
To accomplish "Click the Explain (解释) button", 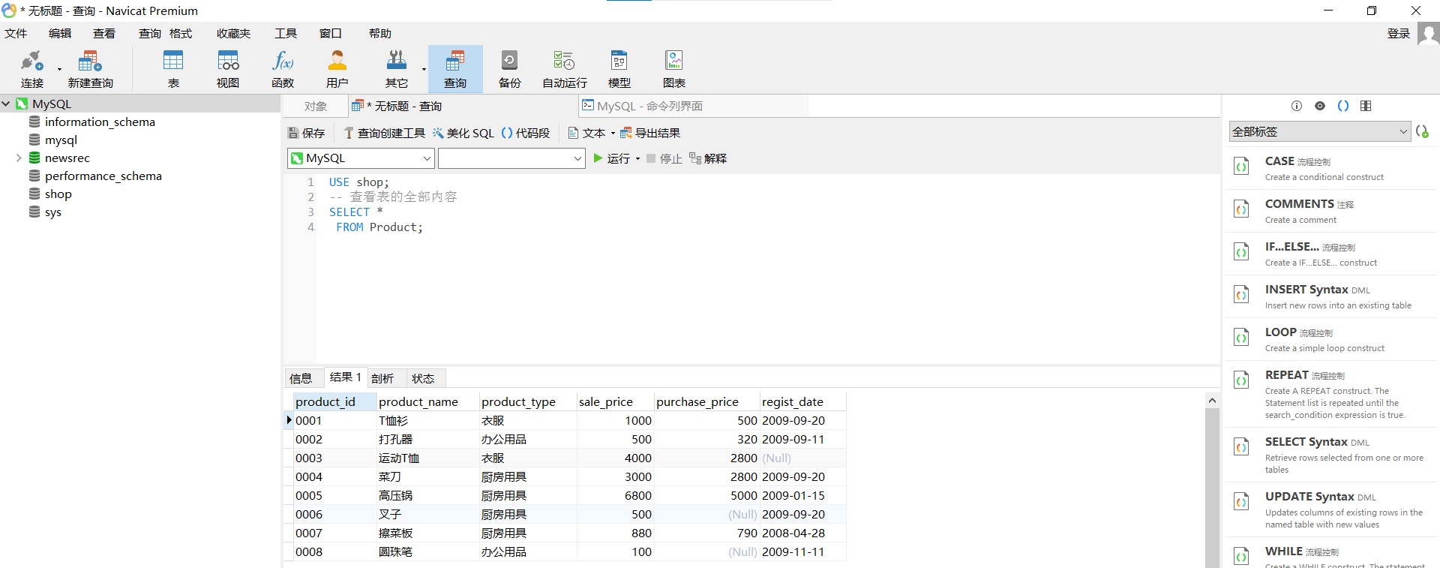I will point(708,158).
